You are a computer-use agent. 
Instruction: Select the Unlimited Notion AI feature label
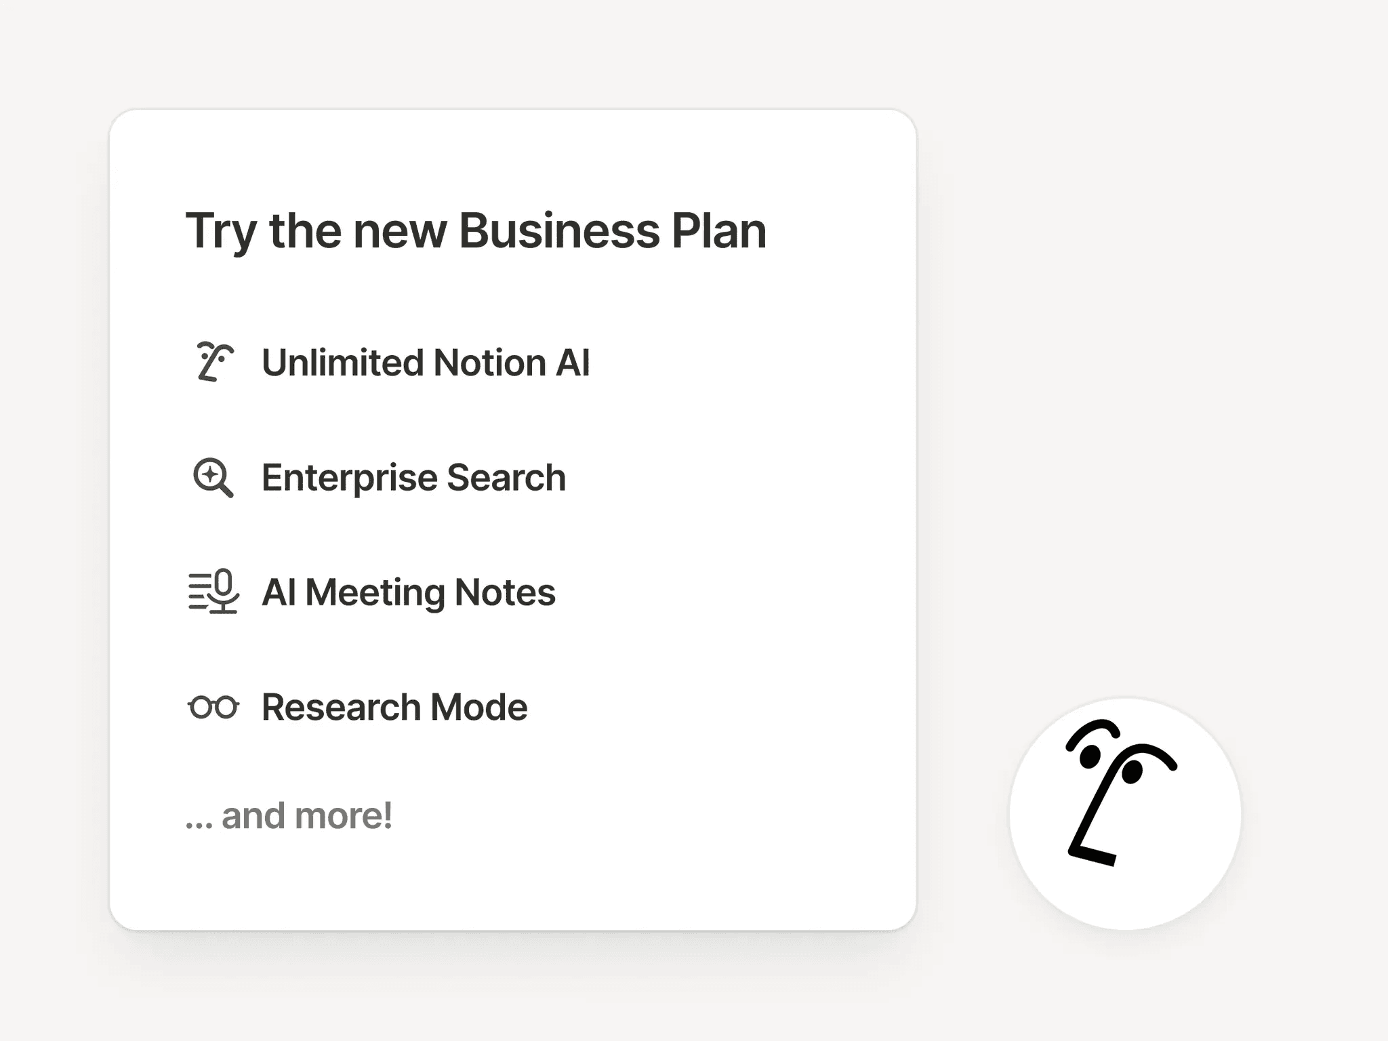coord(426,363)
